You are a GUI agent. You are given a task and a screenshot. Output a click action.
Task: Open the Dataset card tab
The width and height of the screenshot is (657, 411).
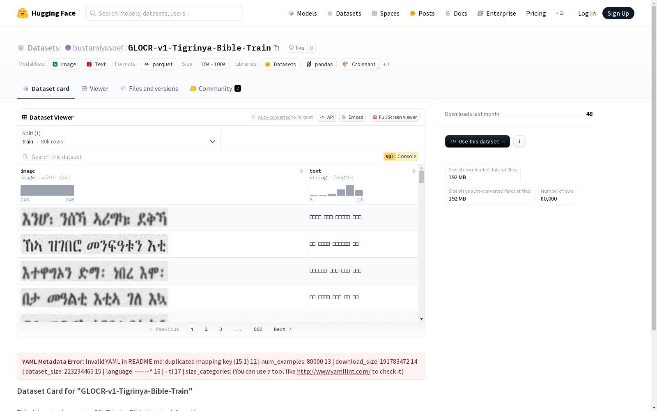[x=46, y=88]
